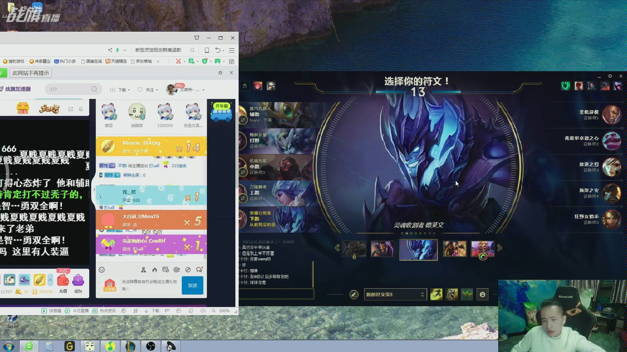Open League client settings gear
627x352 pixels.
click(x=610, y=76)
